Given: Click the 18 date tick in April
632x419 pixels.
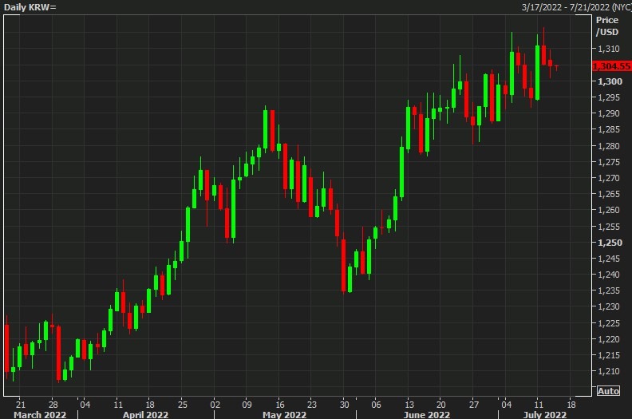Looking at the screenshot, I should pyautogui.click(x=150, y=404).
